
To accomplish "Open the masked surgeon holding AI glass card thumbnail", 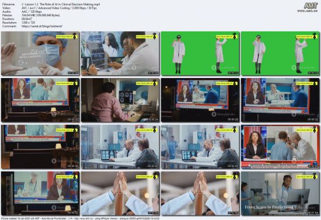I will pos(40,54).
